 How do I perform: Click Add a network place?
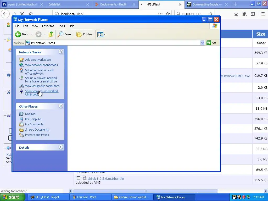click(x=38, y=60)
